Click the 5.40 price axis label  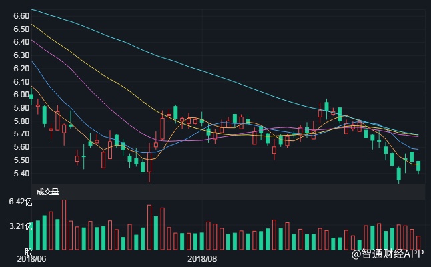(21, 174)
